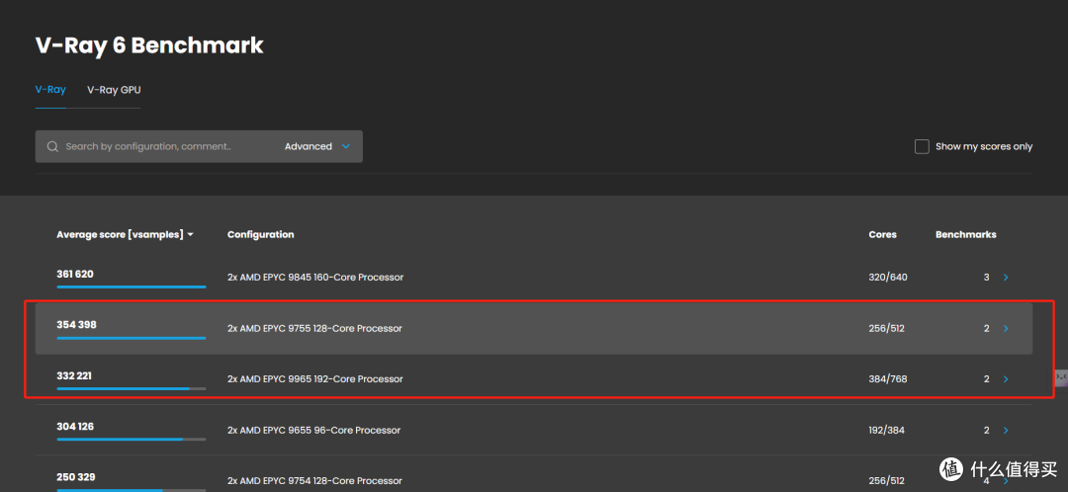
Task: Click cores value 320/640
Action: (x=887, y=278)
